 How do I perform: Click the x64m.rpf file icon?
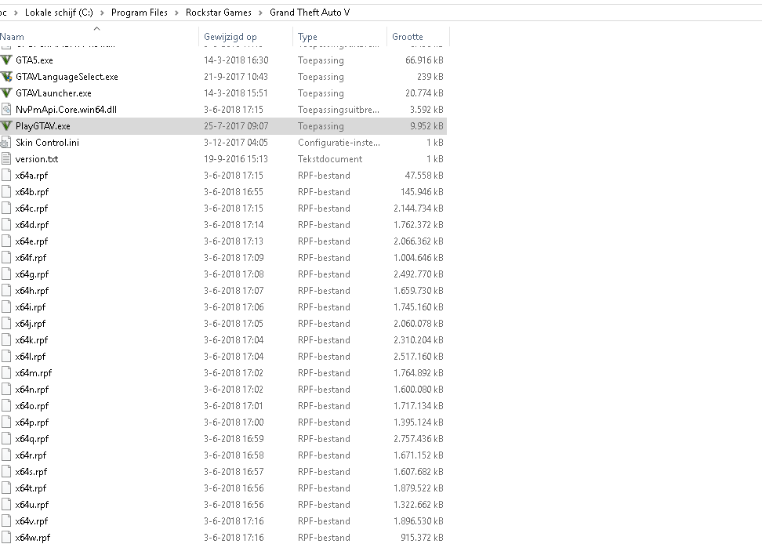[6, 373]
